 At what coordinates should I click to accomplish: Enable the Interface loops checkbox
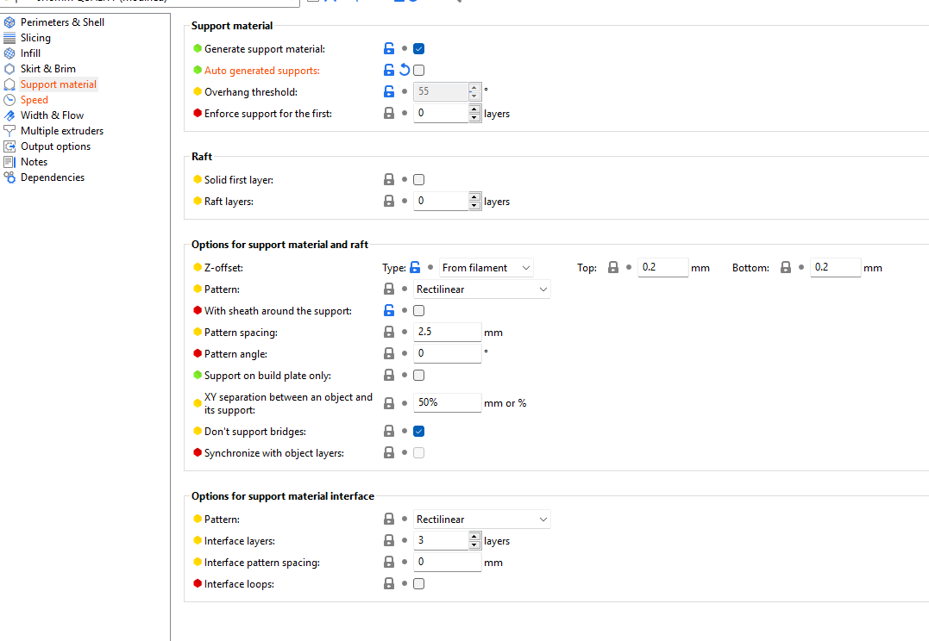click(419, 583)
